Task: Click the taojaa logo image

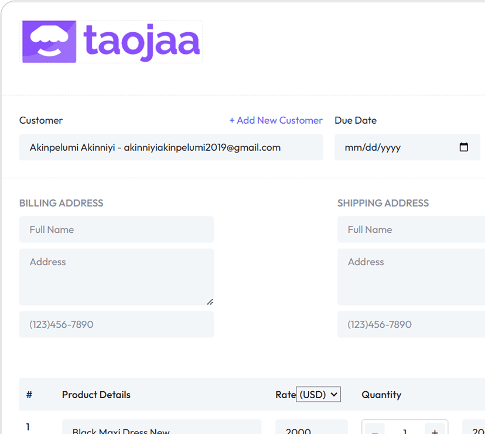Action: coord(111,42)
